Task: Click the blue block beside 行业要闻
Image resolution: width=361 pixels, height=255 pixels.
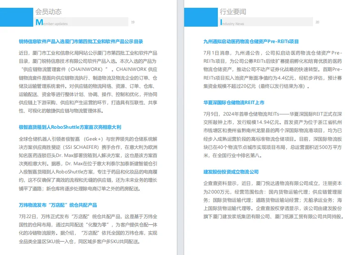Action: click(201, 17)
